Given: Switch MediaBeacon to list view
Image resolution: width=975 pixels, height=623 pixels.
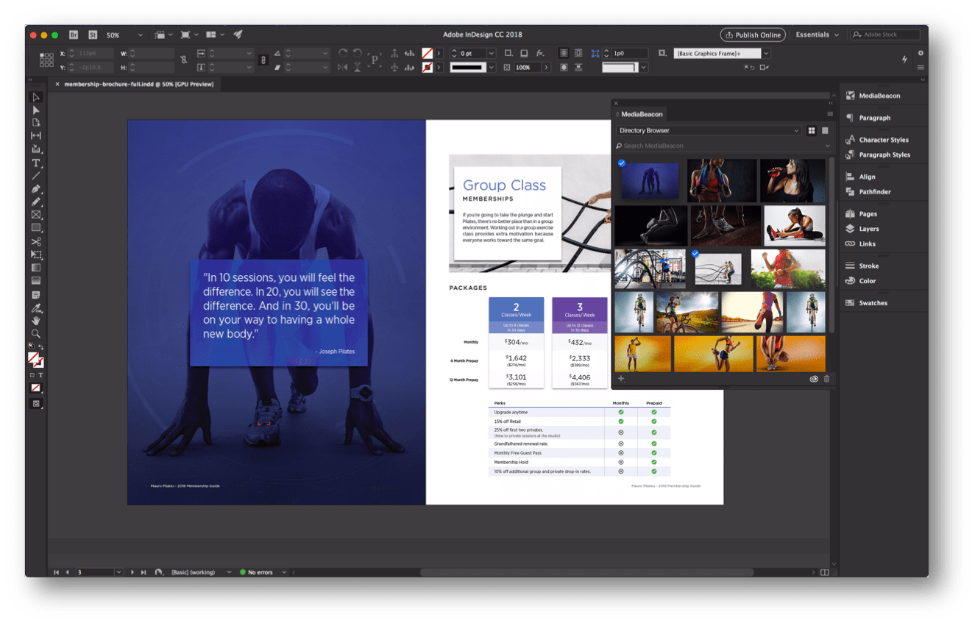Looking at the screenshot, I should click(825, 131).
